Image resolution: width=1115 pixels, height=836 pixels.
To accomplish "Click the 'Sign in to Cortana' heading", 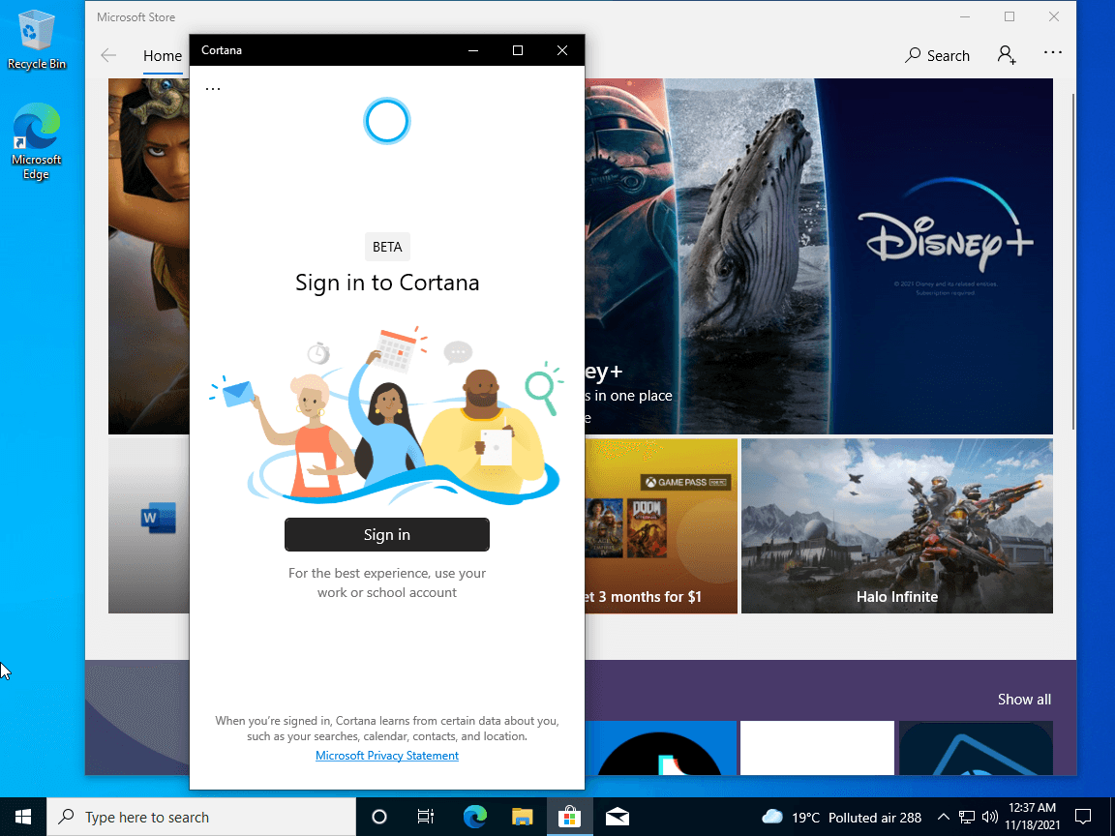I will tap(387, 283).
